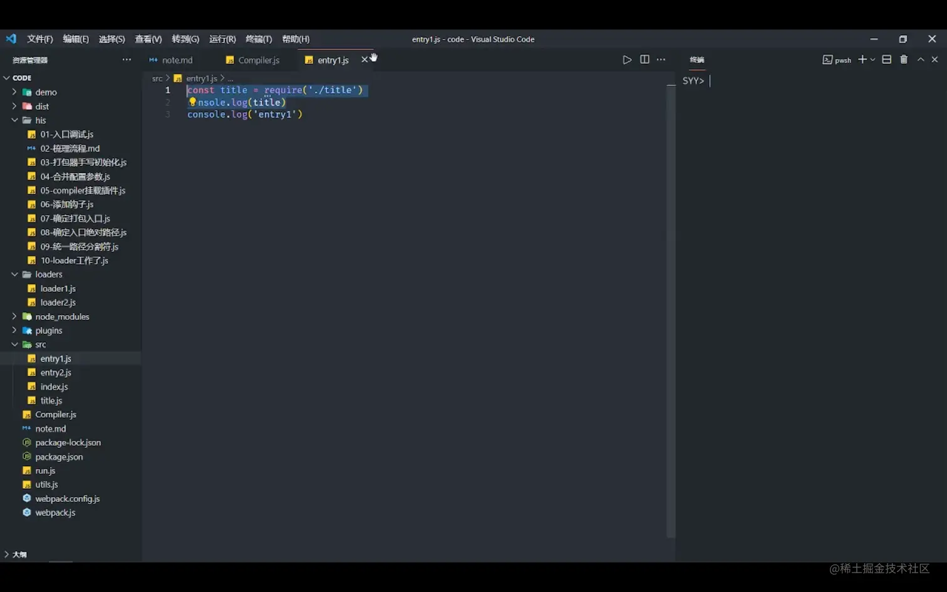This screenshot has width=947, height=592.
Task: Split the terminal panel
Action: 887,60
